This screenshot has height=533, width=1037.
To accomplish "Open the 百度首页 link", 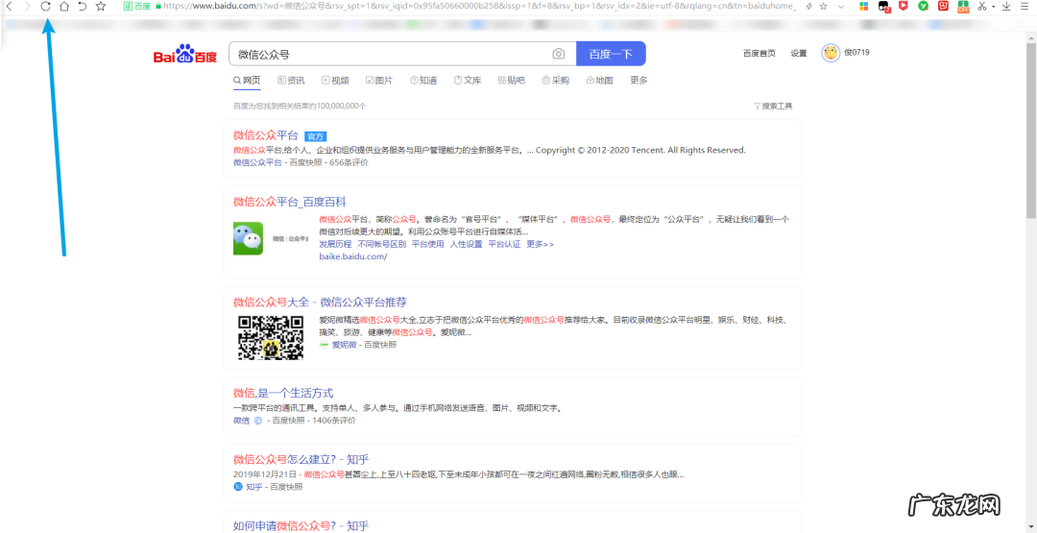I will pos(760,54).
